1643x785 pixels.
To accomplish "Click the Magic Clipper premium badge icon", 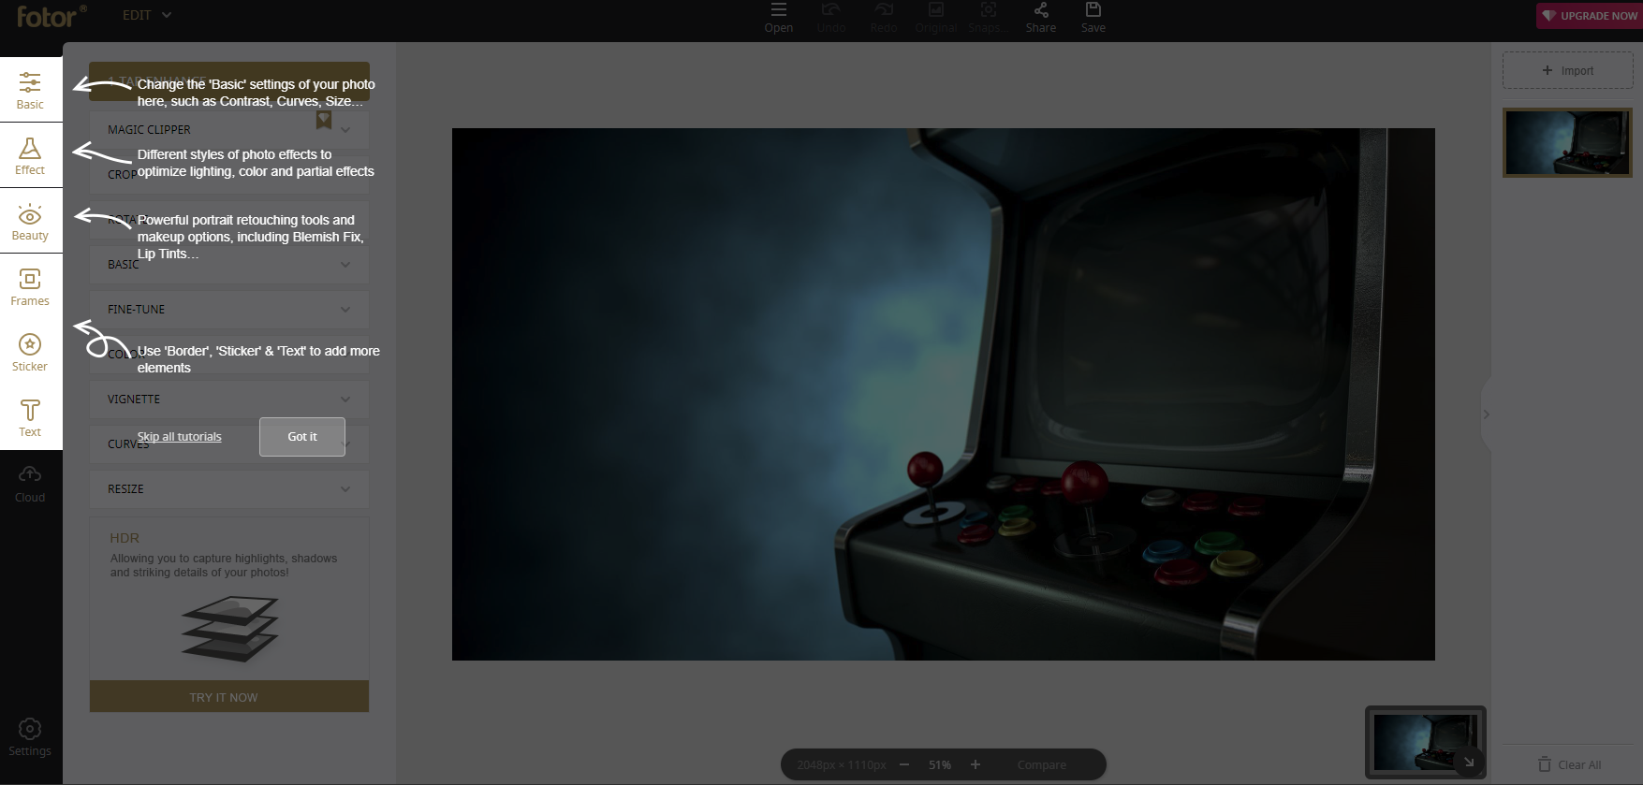I will 324,120.
